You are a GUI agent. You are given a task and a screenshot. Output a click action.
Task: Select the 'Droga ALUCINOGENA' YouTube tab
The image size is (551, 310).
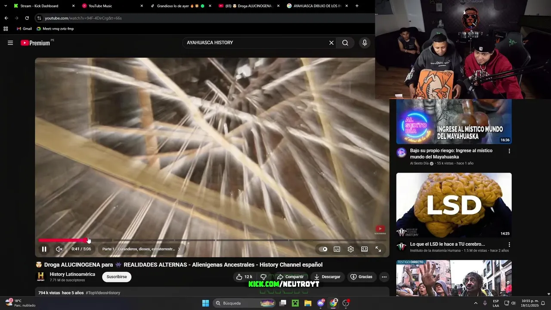(x=249, y=6)
